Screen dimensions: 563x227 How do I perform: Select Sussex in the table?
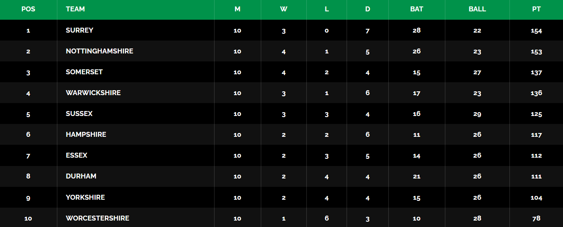tap(79, 114)
